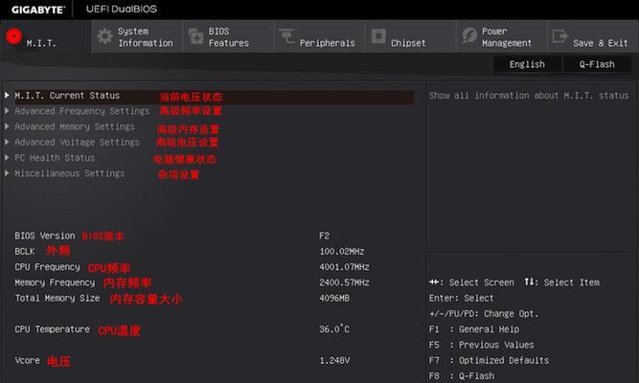Click the BIOS Version label

tap(45, 236)
